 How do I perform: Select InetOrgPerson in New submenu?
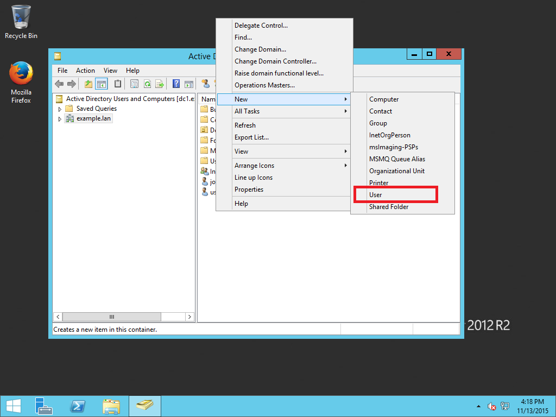(402, 135)
